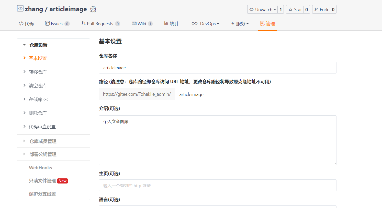
Task: Open the Unwatch dropdown arrow
Action: click(275, 10)
